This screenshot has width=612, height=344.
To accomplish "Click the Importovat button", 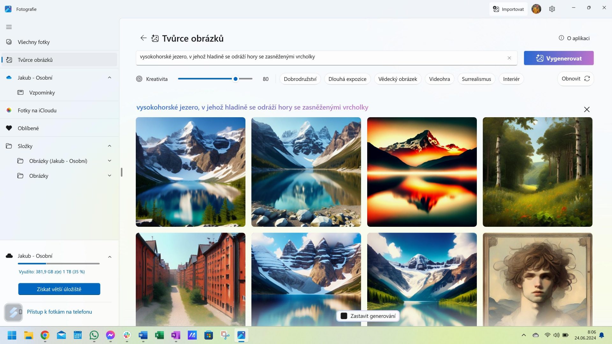I will coord(508,9).
